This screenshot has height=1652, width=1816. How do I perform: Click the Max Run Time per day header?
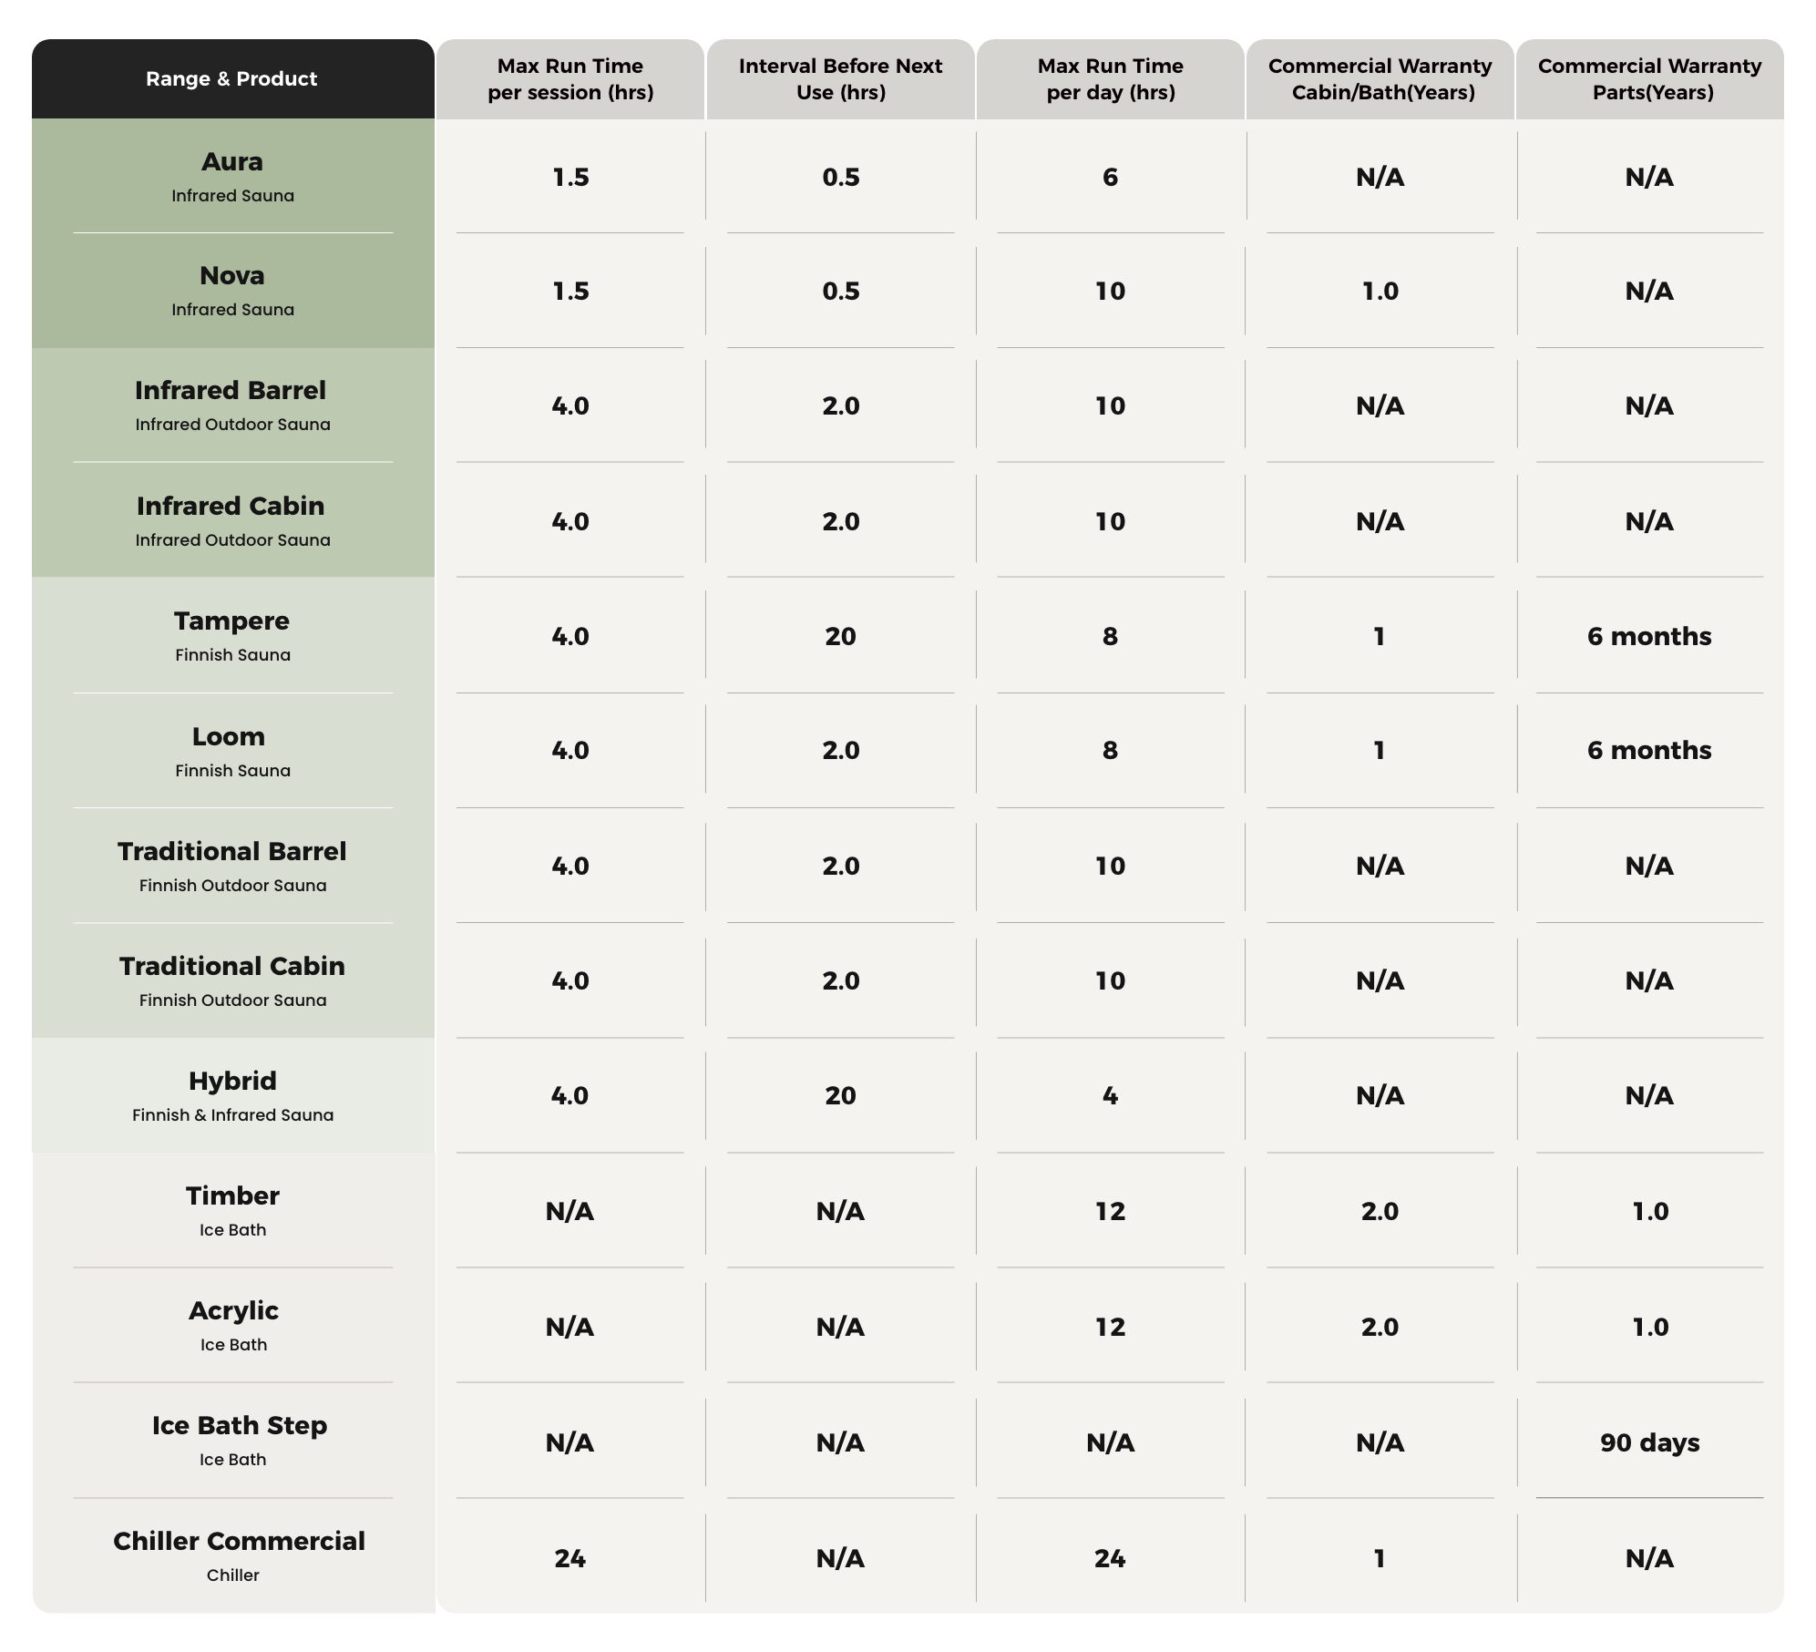tap(1110, 79)
